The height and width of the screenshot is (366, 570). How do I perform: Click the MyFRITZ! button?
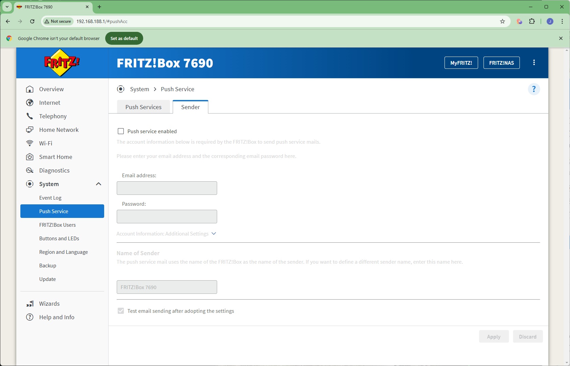461,63
